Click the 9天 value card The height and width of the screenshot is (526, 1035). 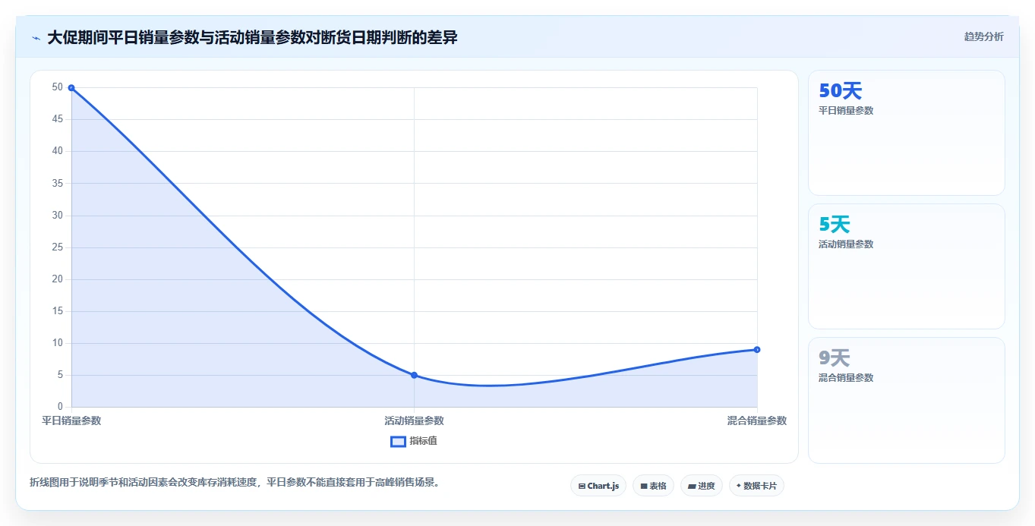coord(907,400)
